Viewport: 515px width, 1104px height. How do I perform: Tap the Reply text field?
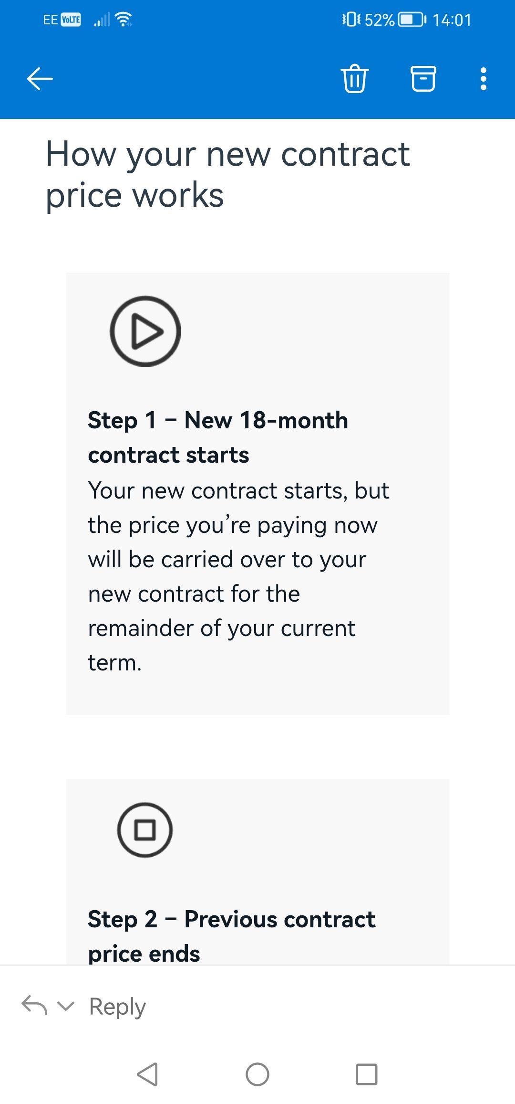click(x=117, y=1007)
